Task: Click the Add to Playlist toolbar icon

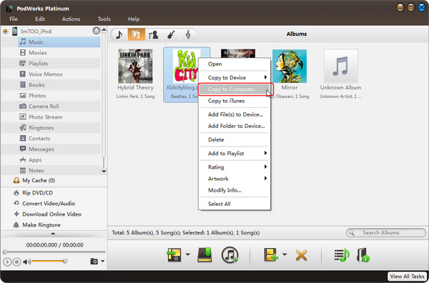Action: point(342,255)
